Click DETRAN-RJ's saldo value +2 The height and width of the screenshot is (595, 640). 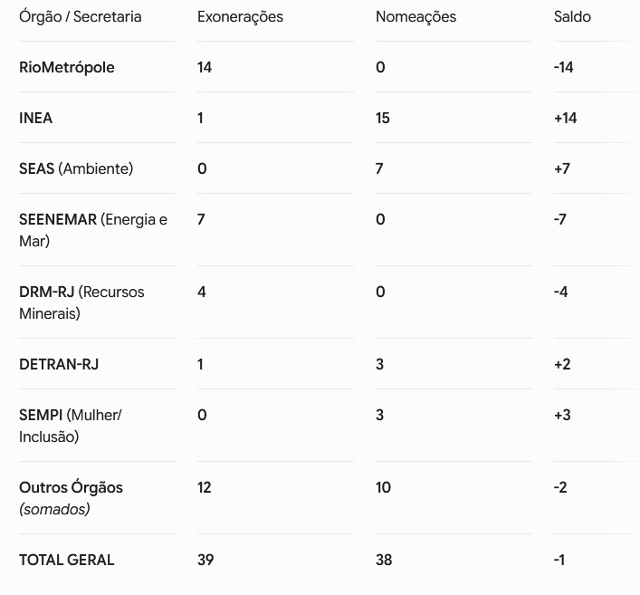pos(562,364)
